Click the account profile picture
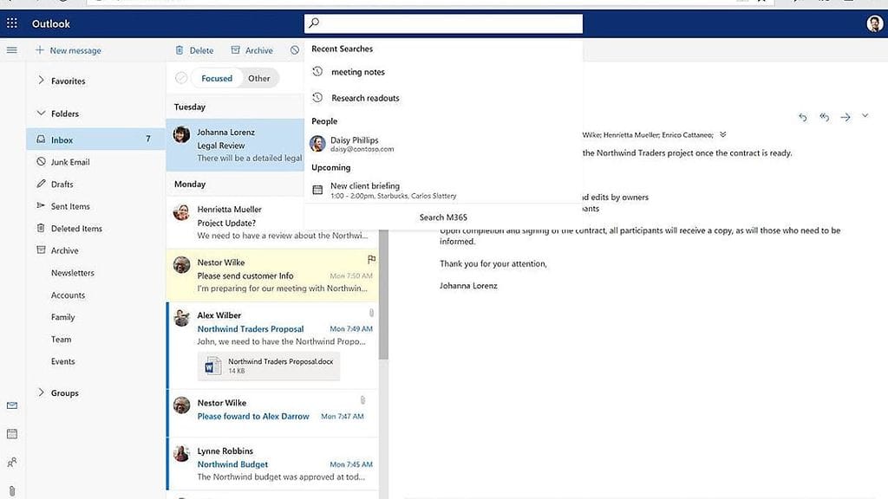888x499 pixels. click(874, 23)
